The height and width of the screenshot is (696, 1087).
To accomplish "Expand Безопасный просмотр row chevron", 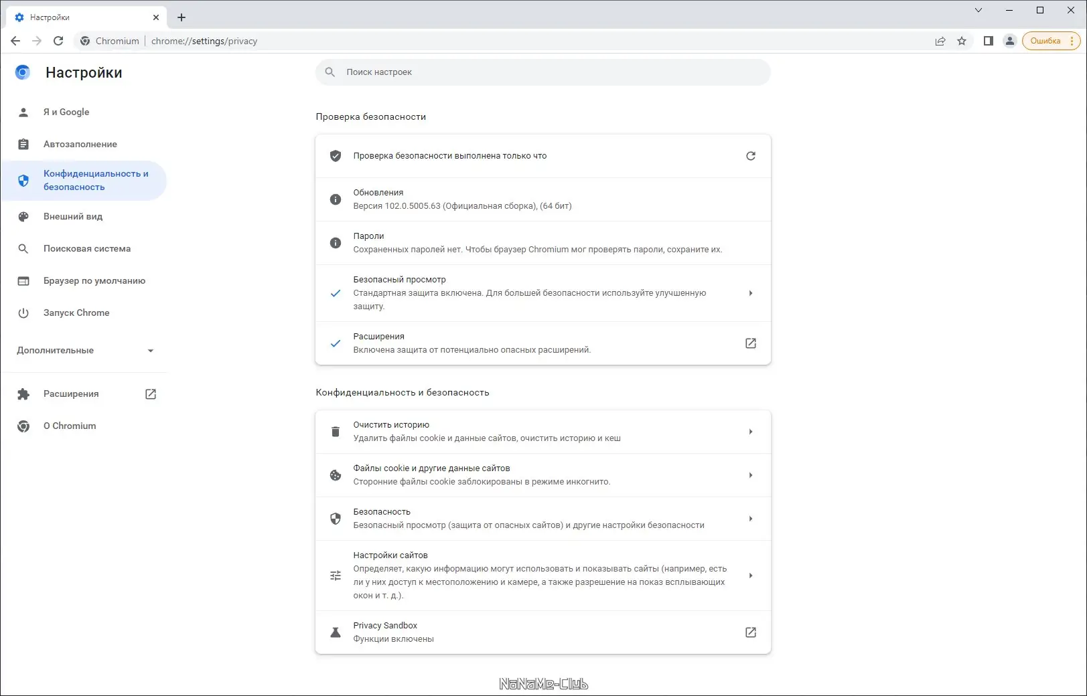I will (x=750, y=293).
